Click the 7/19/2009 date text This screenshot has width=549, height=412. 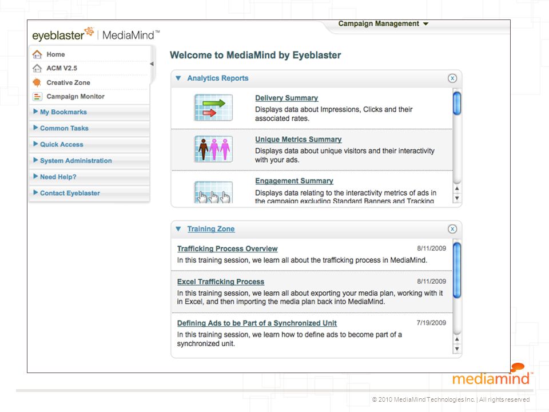tap(431, 323)
